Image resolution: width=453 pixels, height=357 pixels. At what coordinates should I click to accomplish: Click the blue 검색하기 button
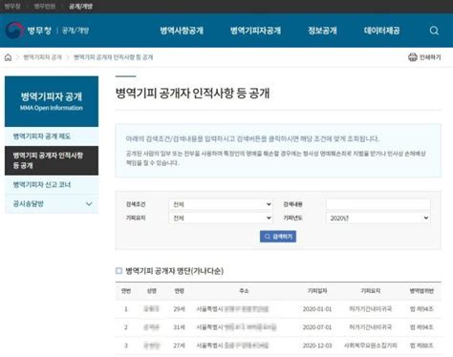pyautogui.click(x=278, y=237)
